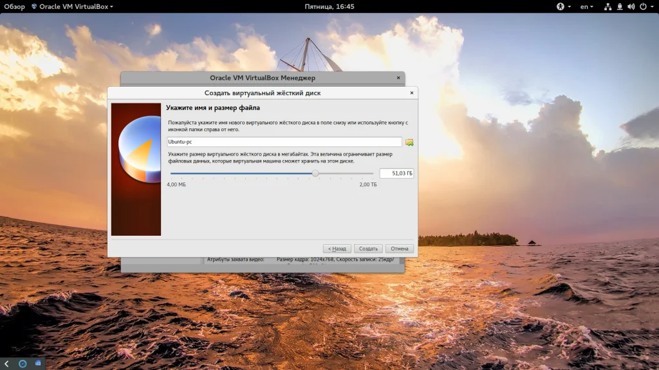Click the blue round tray icon at bottom-left
Screen dimensions: 659x370
pos(23,364)
